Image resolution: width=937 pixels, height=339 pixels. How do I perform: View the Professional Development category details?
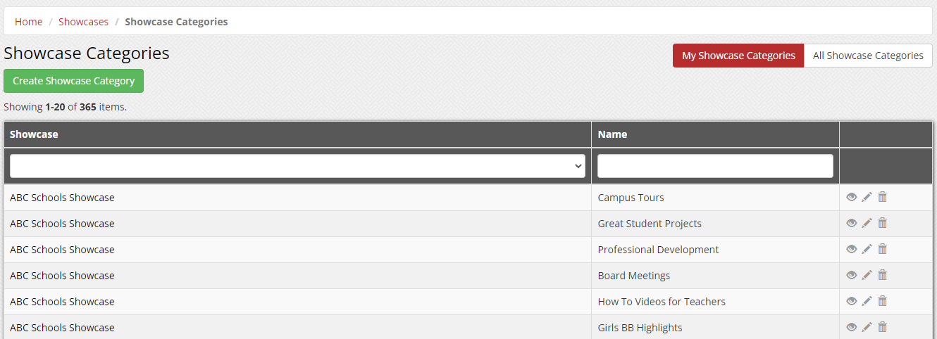pyautogui.click(x=851, y=249)
